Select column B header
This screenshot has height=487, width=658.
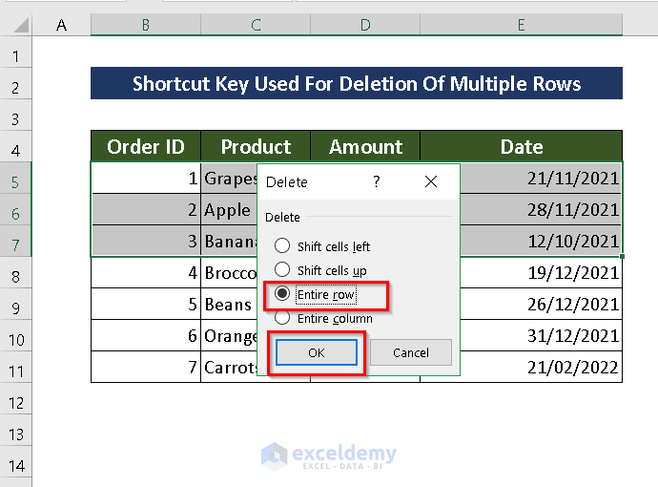(146, 25)
